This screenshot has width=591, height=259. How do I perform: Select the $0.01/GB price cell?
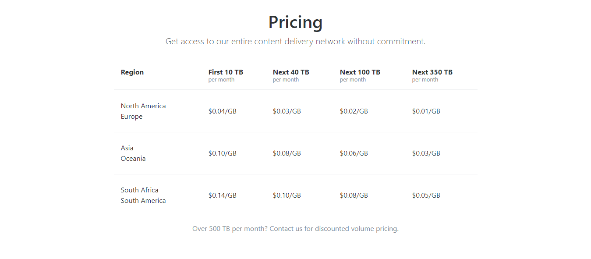click(x=426, y=111)
